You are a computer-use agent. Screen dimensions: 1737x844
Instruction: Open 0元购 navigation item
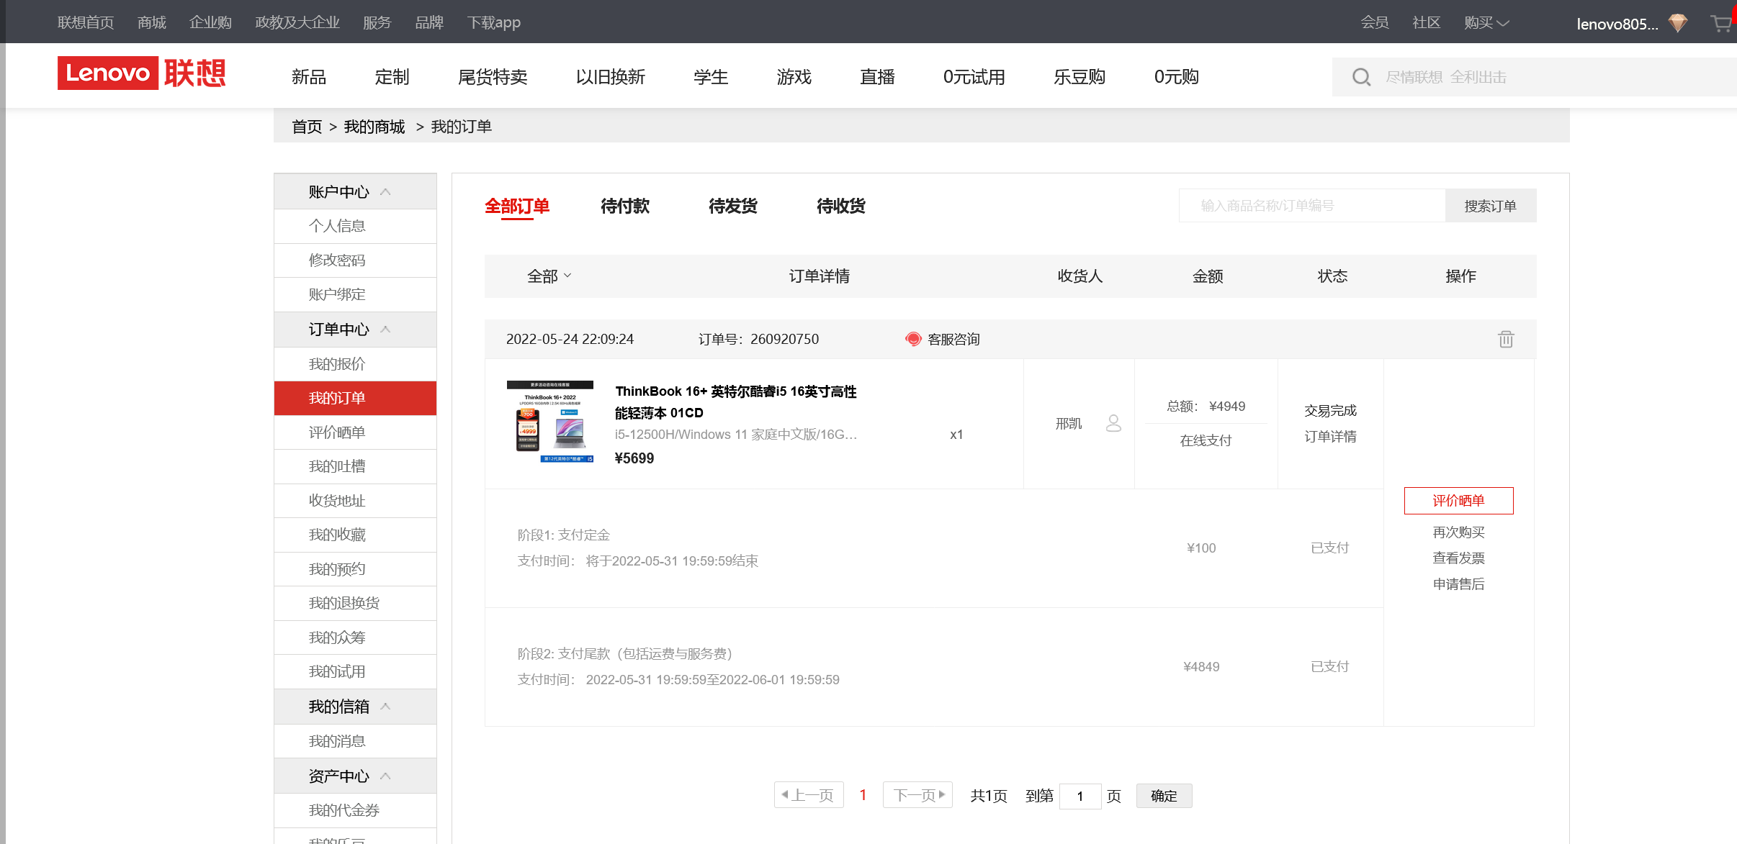pos(1176,77)
